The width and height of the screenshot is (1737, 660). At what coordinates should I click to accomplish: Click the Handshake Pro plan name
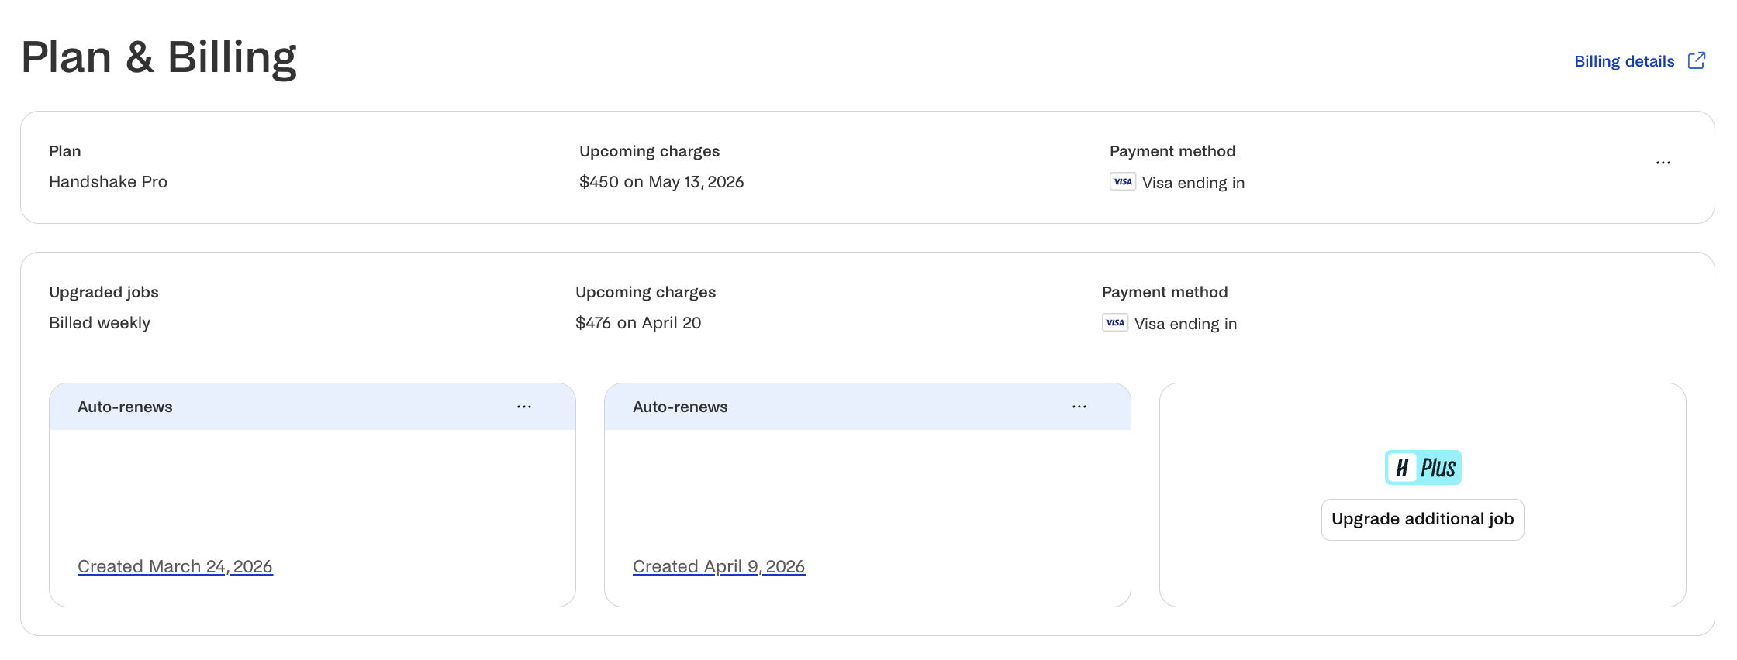click(108, 182)
